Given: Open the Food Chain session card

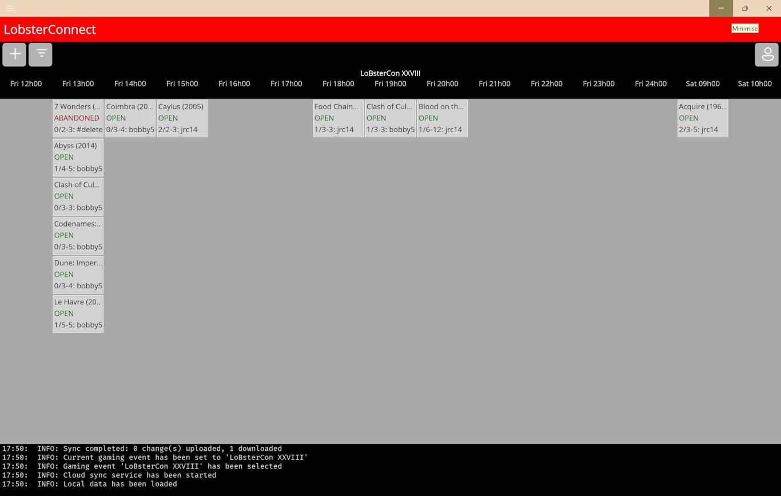Looking at the screenshot, I should pos(338,118).
